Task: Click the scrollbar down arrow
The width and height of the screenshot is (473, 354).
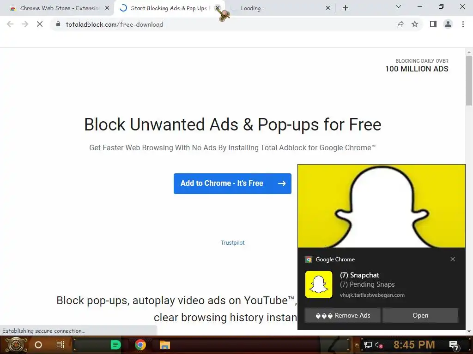Action: coord(469,331)
